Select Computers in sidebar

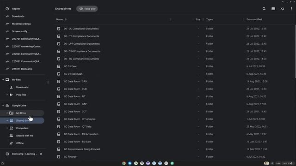(22, 128)
